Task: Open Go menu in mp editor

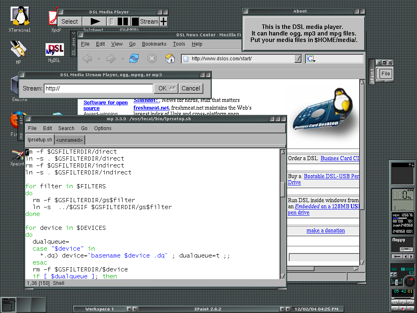Action: (x=84, y=128)
